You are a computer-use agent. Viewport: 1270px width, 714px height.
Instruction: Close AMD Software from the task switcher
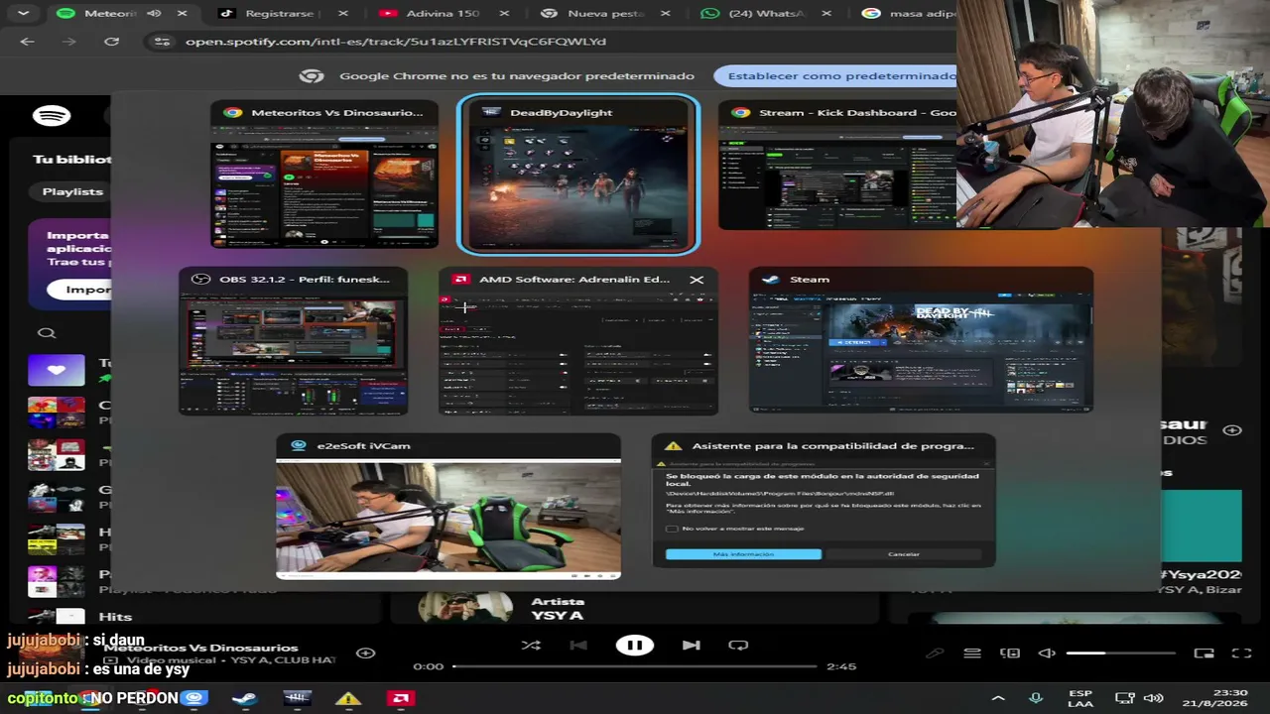click(x=697, y=280)
